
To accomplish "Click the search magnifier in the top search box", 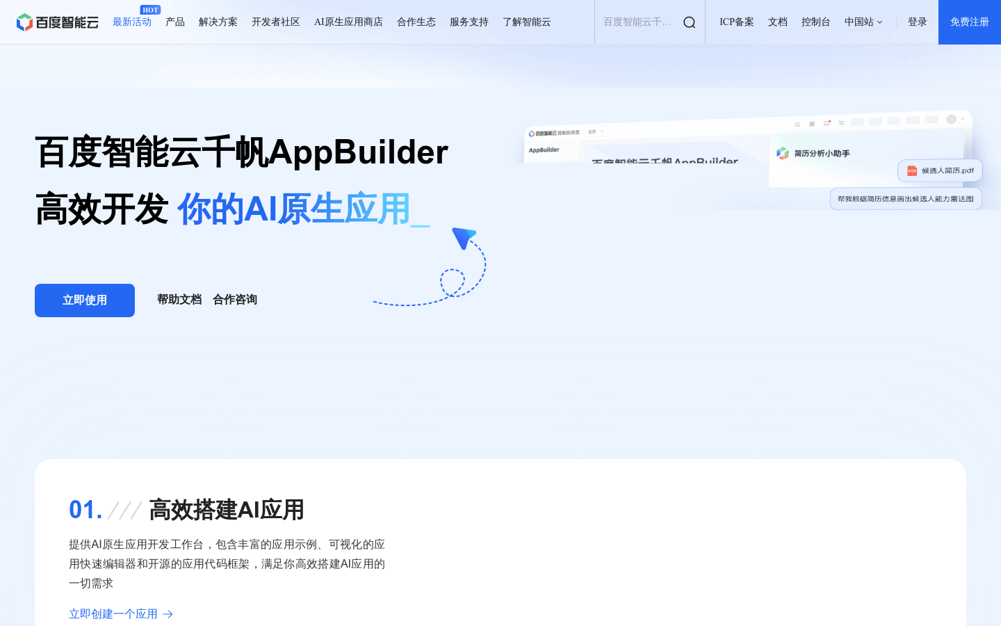I will 689,22.
